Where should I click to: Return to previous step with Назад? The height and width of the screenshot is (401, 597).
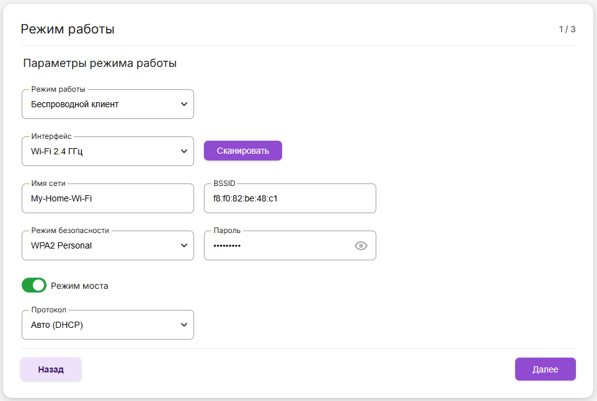tap(51, 369)
